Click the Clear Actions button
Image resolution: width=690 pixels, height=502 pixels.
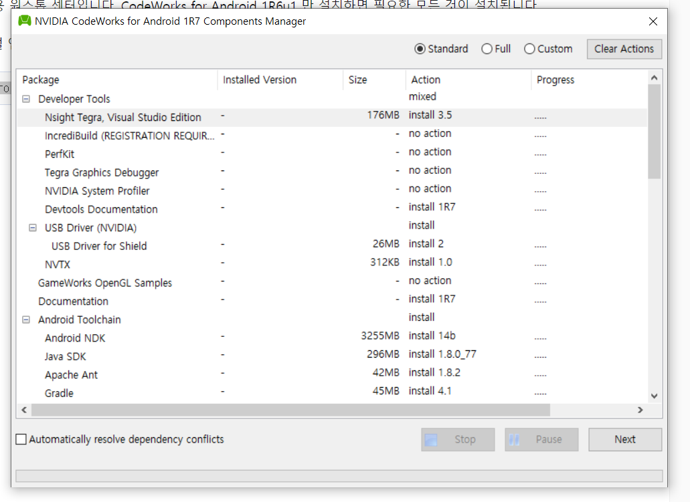[x=624, y=49]
